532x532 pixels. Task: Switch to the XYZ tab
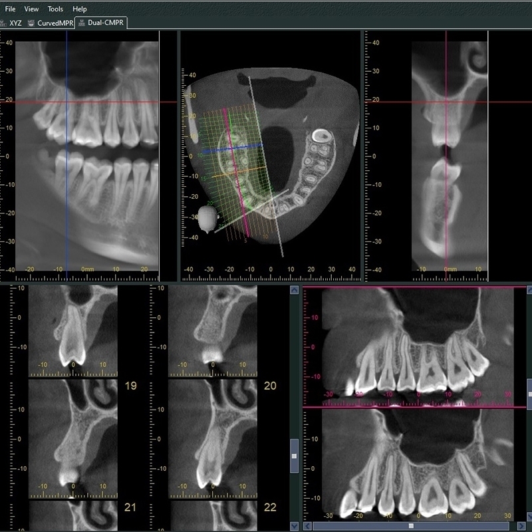pos(15,22)
